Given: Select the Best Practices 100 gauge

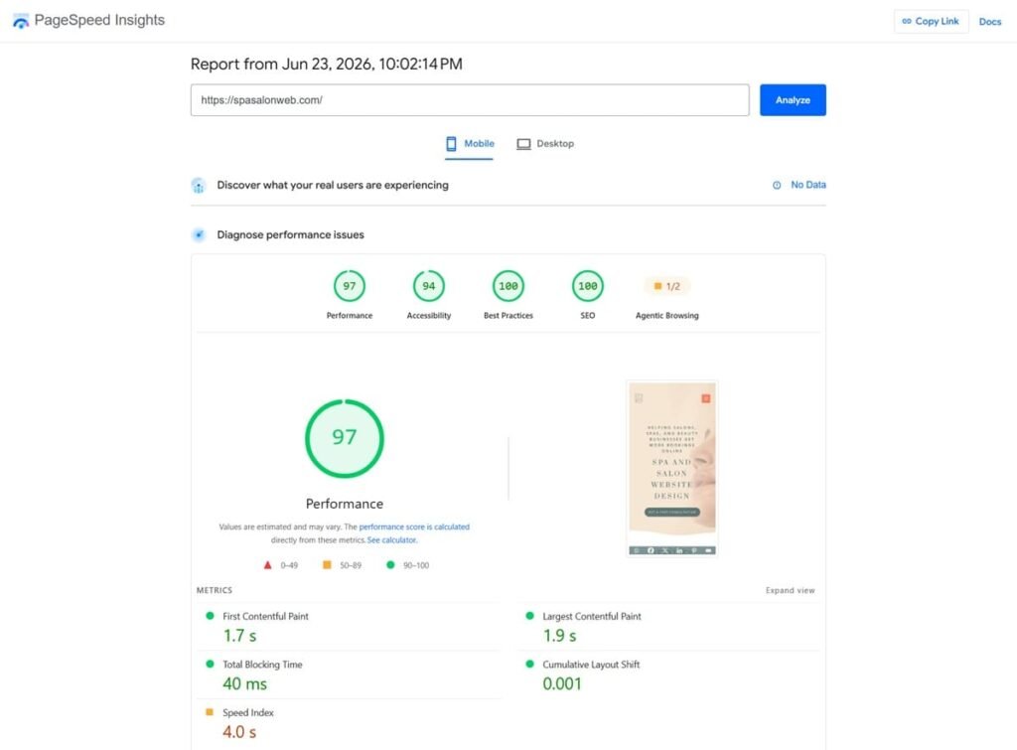Looking at the screenshot, I should click(508, 286).
